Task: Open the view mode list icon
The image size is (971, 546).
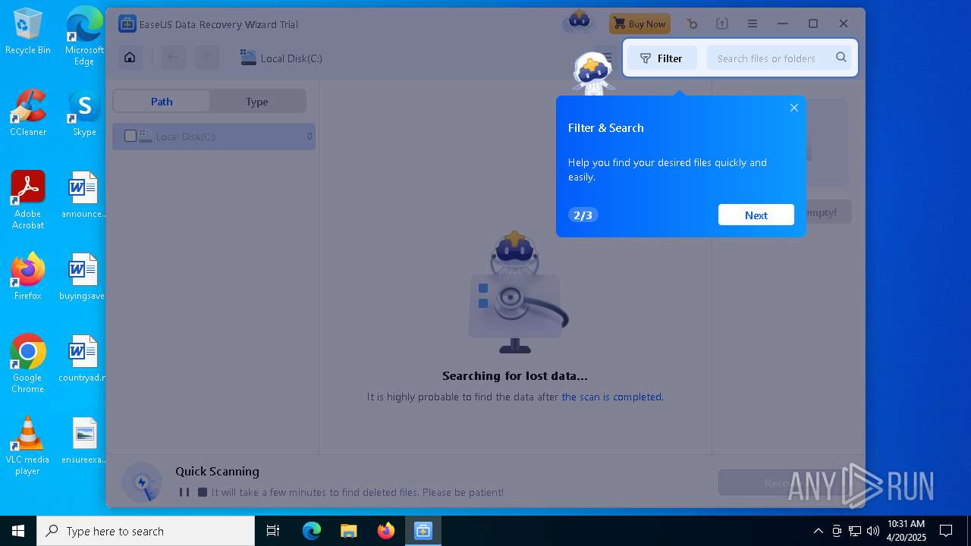Action: pos(606,58)
